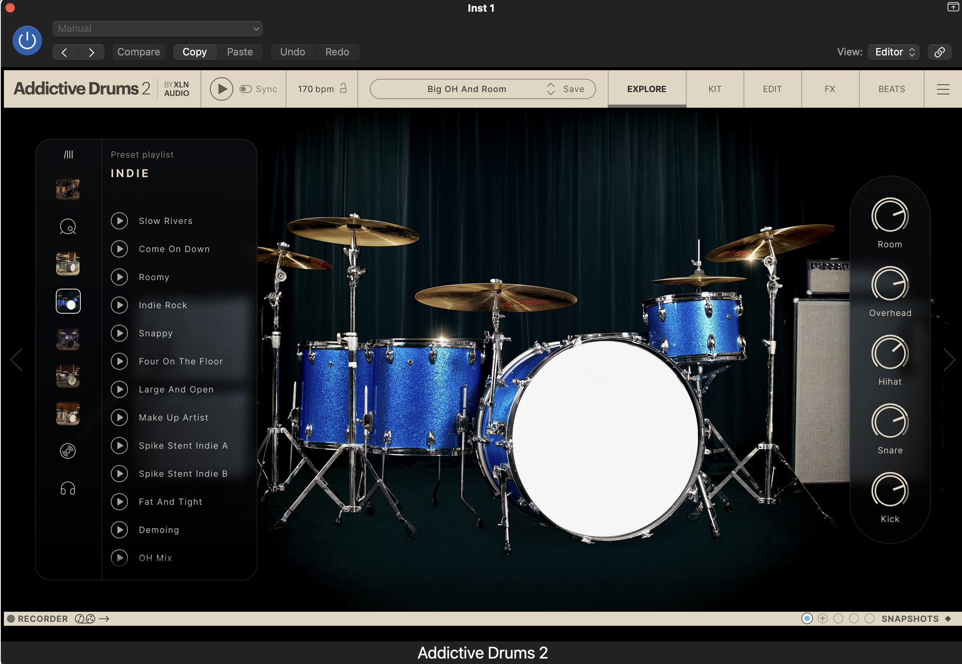The width and height of the screenshot is (962, 664).
Task: Click the preset up/down stepper arrows
Action: point(551,89)
